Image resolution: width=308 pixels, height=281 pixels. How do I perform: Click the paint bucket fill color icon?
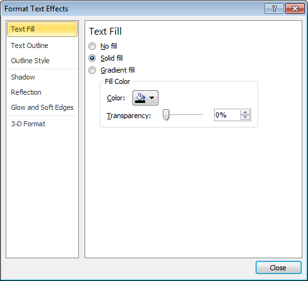coord(140,98)
